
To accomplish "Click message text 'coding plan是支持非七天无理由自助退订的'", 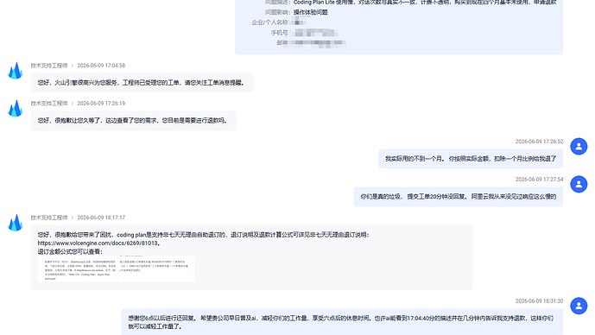I will 171,235.
